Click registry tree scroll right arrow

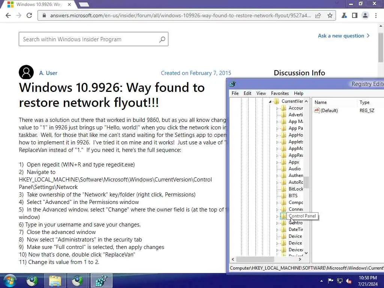300,259
